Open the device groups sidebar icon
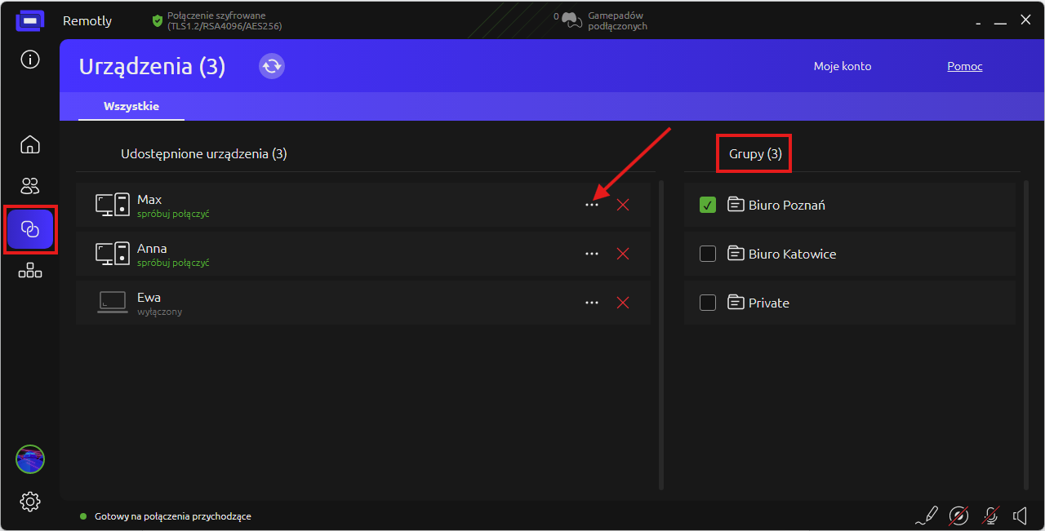This screenshot has width=1045, height=531. [30, 271]
